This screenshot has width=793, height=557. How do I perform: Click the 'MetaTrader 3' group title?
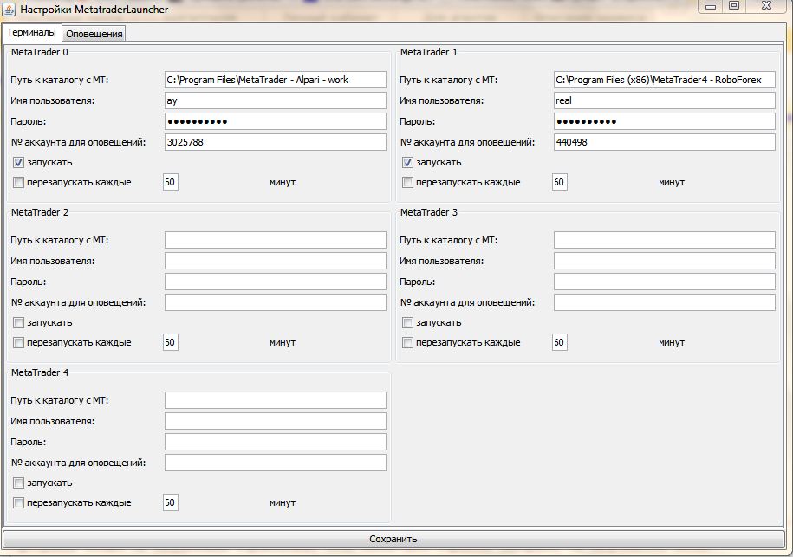(428, 212)
